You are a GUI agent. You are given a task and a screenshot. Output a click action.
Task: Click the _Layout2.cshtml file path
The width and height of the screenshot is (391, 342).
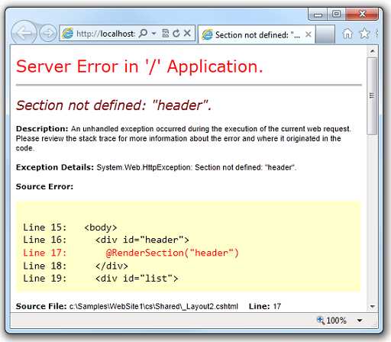point(153,306)
